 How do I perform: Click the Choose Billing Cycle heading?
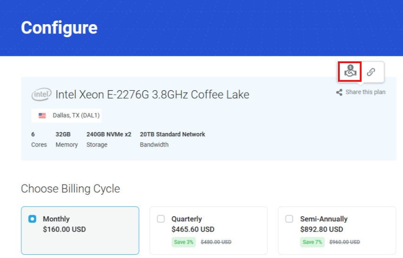(x=70, y=189)
